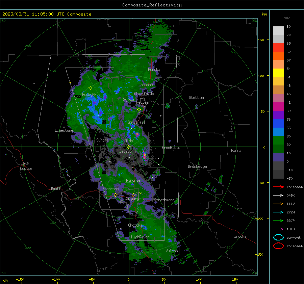Click the magenta 39-42 dBZ color swatch
Viewport: 304px width, 284px height.
point(278,106)
